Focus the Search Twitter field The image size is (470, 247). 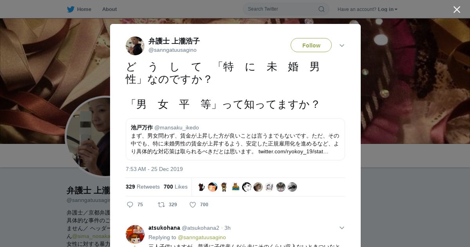coord(282,9)
